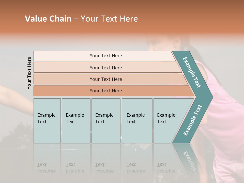Viewport: 244px width, 183px height.
Task: Click the vertical "Your Text Here" label
Action: click(x=29, y=73)
